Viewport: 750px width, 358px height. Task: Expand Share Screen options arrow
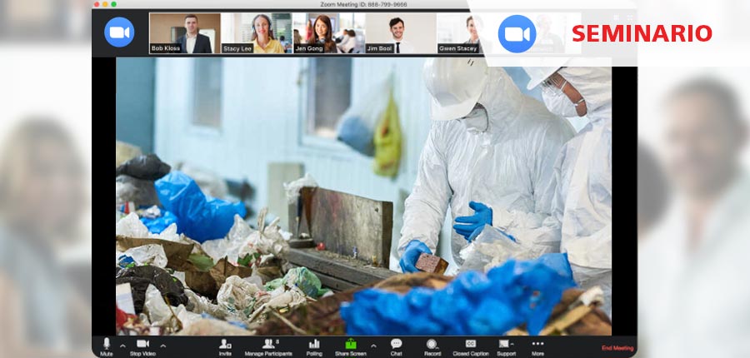372,345
